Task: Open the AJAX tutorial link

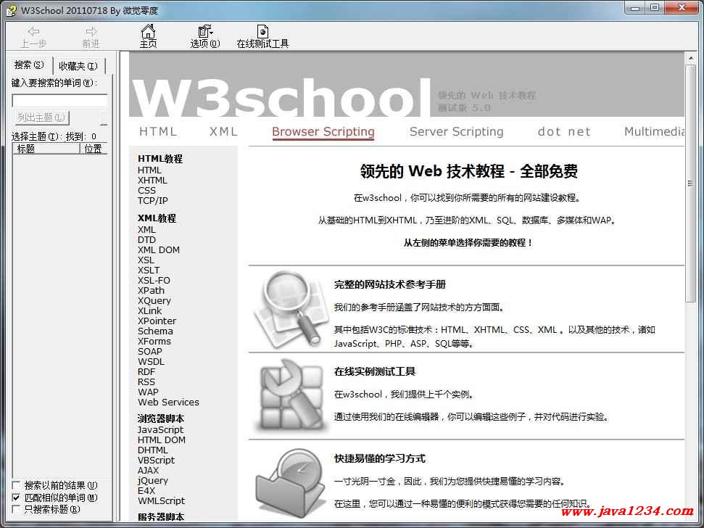Action: [149, 471]
